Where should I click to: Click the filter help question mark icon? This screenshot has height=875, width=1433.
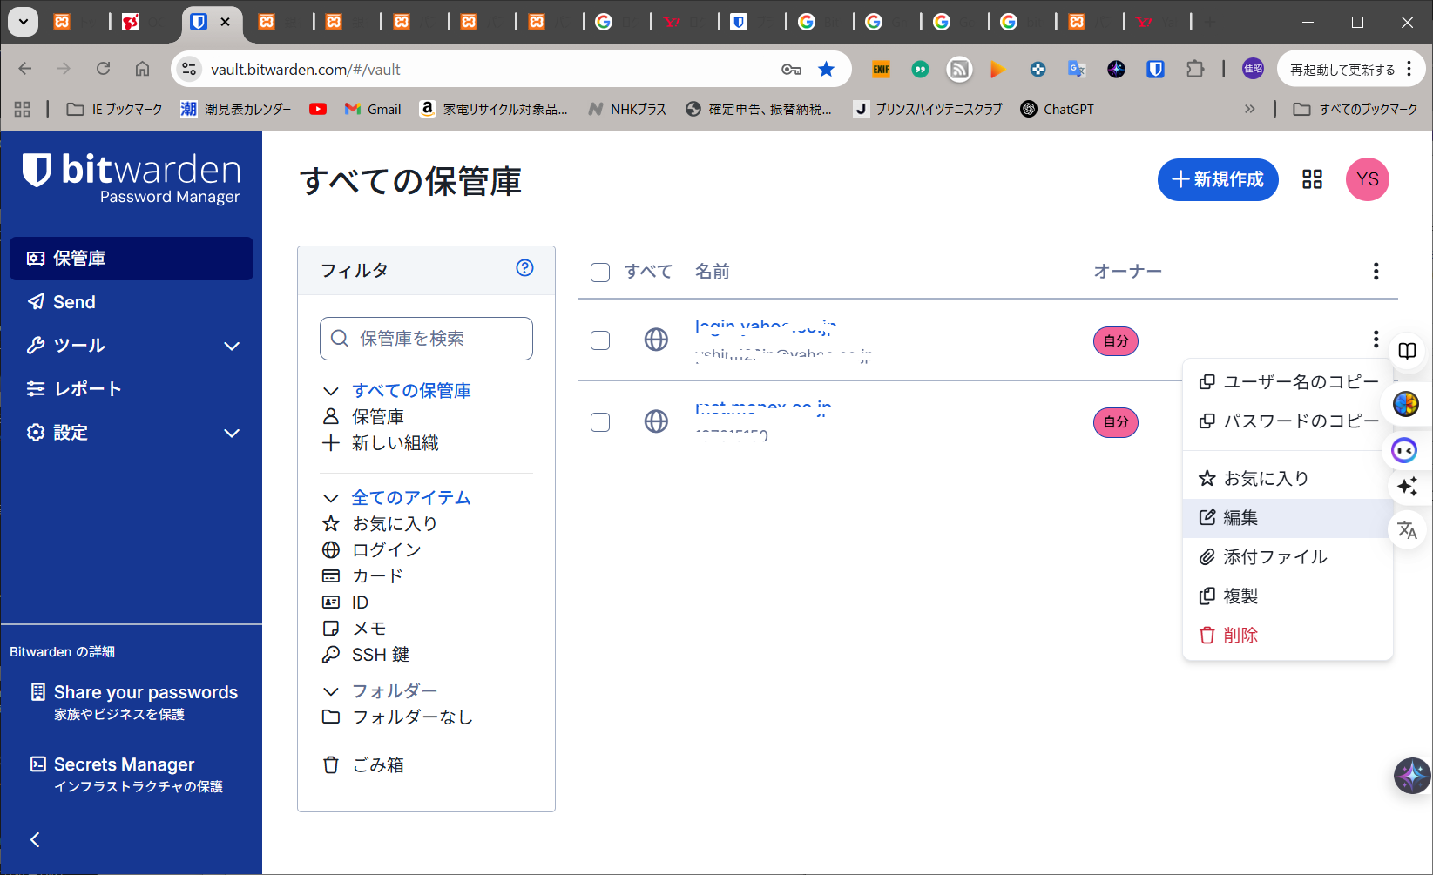(x=524, y=268)
